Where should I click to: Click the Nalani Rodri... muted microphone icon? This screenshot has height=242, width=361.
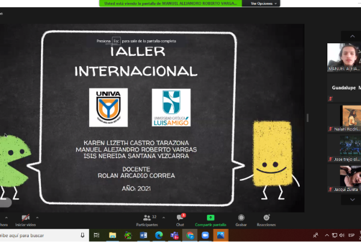click(x=330, y=129)
